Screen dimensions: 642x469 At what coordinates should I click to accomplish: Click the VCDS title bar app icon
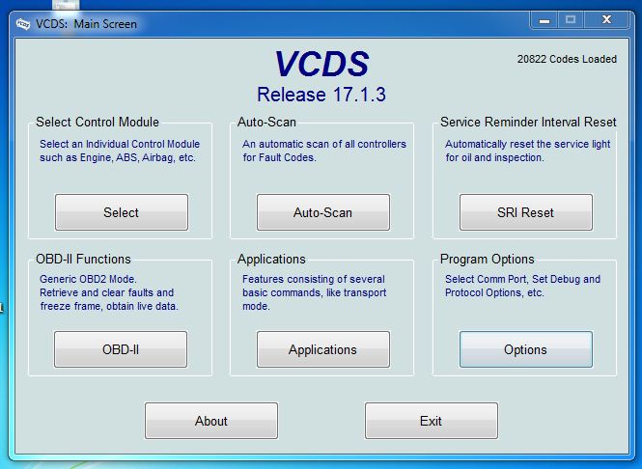23,24
